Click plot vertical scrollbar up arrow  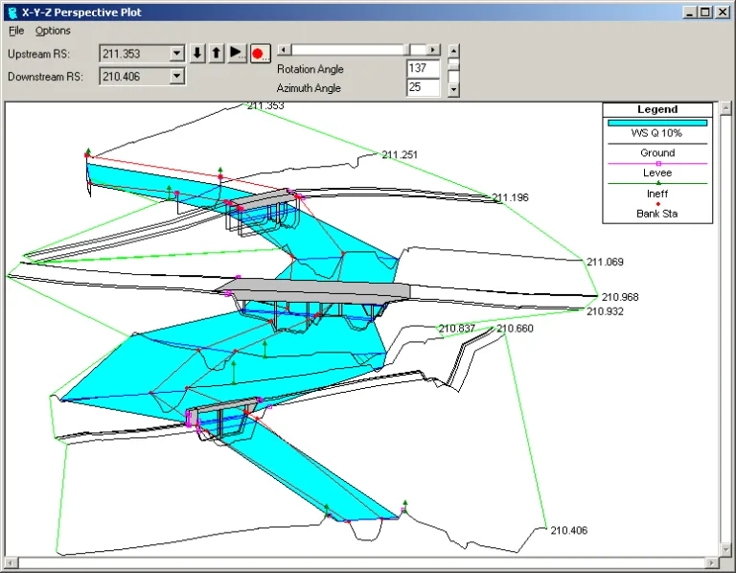click(x=725, y=108)
